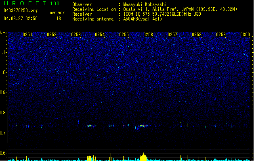Image resolution: width=254 pixels, height=161 pixels.
Task: Click the 0256 time marker
Action: coord(148,35)
